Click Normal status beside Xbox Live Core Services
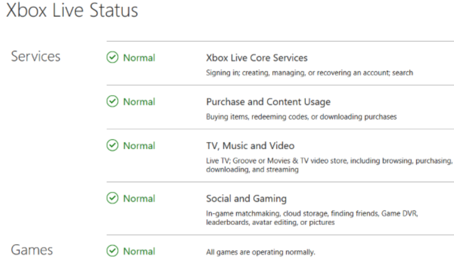 139,58
